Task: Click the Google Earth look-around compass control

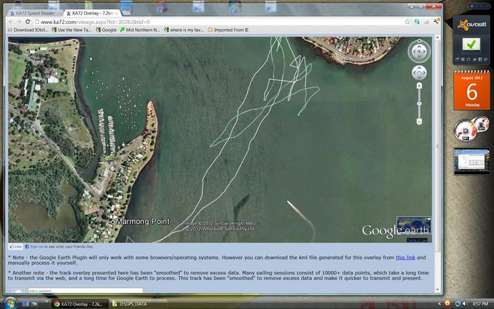Action: [x=418, y=51]
